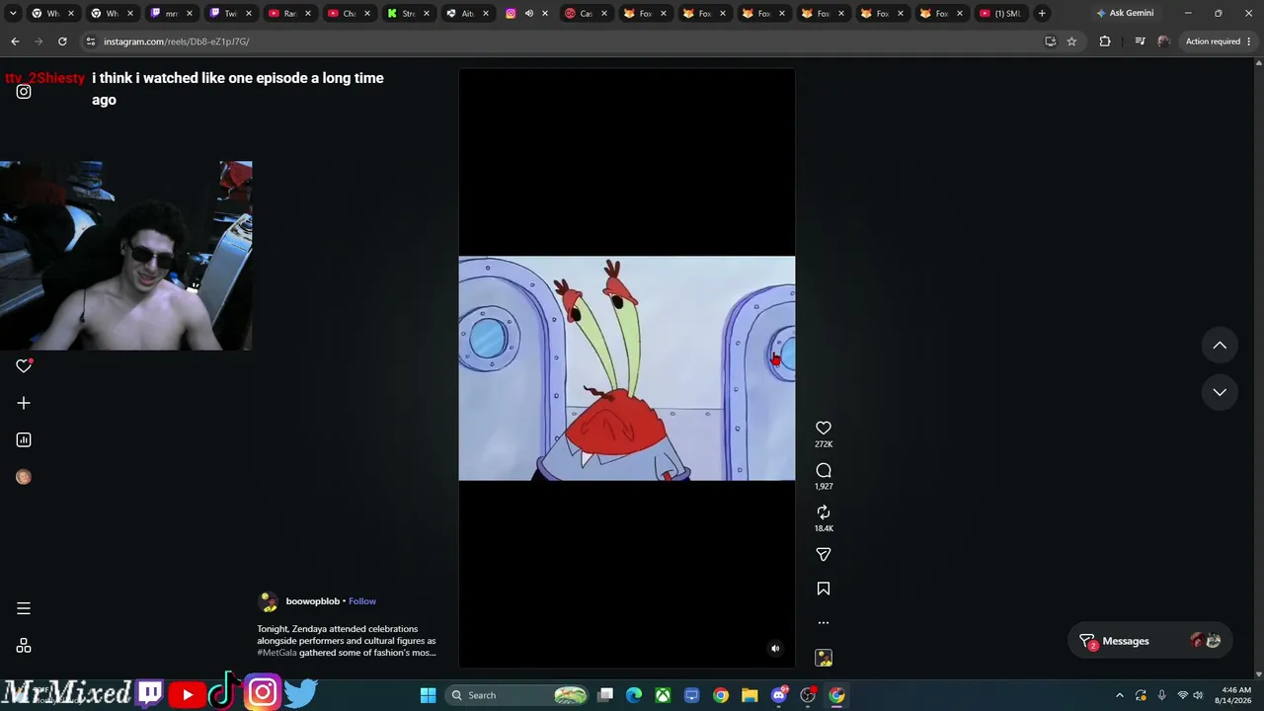Follow the boowopblob account
Viewport: 1264px width, 711px height.
(362, 601)
